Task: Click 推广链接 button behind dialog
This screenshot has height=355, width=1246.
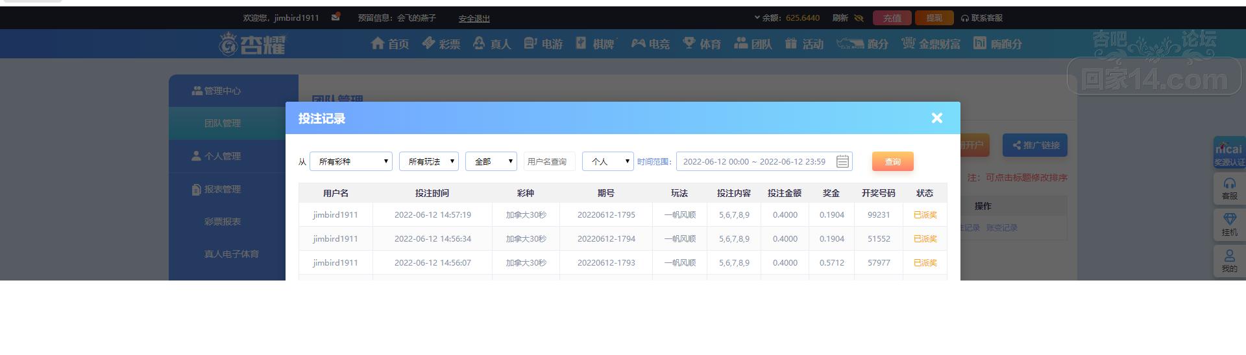Action: [x=1035, y=145]
